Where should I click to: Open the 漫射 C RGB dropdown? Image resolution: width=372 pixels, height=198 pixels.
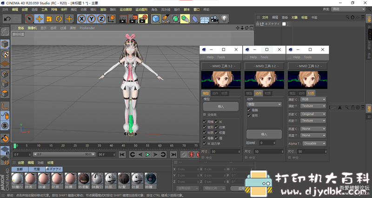point(313,99)
